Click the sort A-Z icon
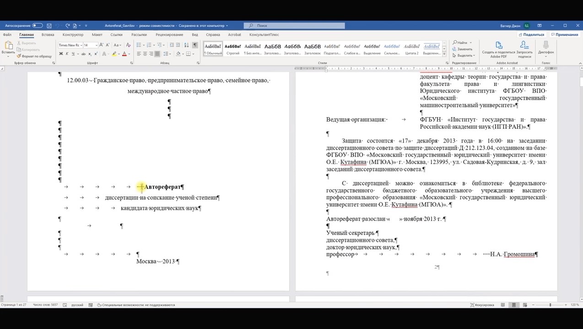The height and width of the screenshot is (329, 583). [x=186, y=45]
